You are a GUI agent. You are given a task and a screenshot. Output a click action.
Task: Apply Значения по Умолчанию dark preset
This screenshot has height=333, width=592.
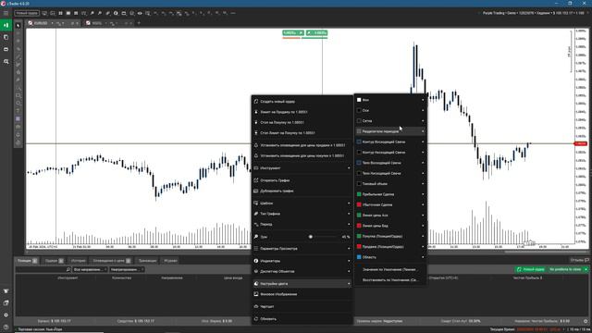click(390, 269)
